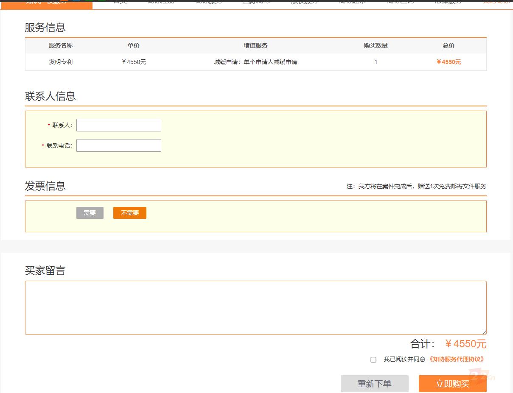Select the 需要 invoice option
Image resolution: width=513 pixels, height=393 pixels.
(x=90, y=213)
